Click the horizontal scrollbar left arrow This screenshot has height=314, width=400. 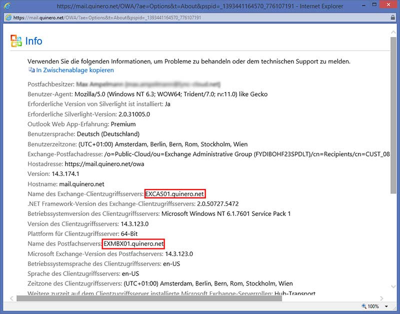[12, 298]
